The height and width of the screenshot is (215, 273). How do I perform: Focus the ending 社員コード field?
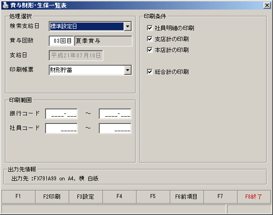115,128
